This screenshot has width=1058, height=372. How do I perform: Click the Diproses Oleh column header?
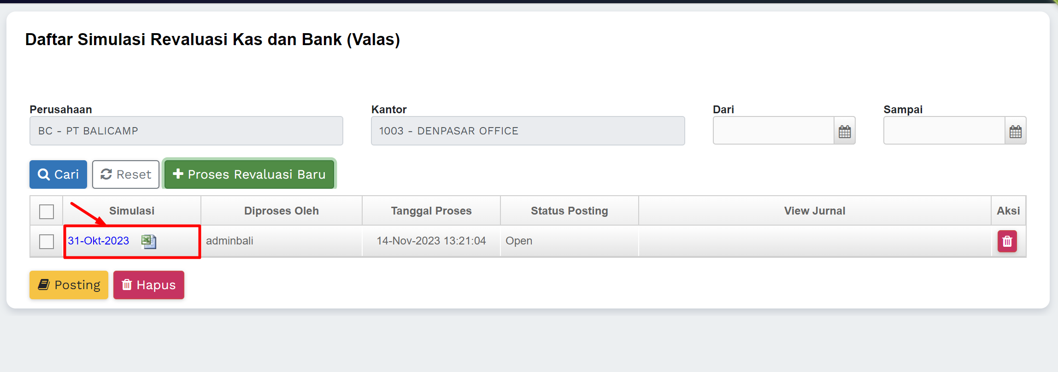coord(282,211)
